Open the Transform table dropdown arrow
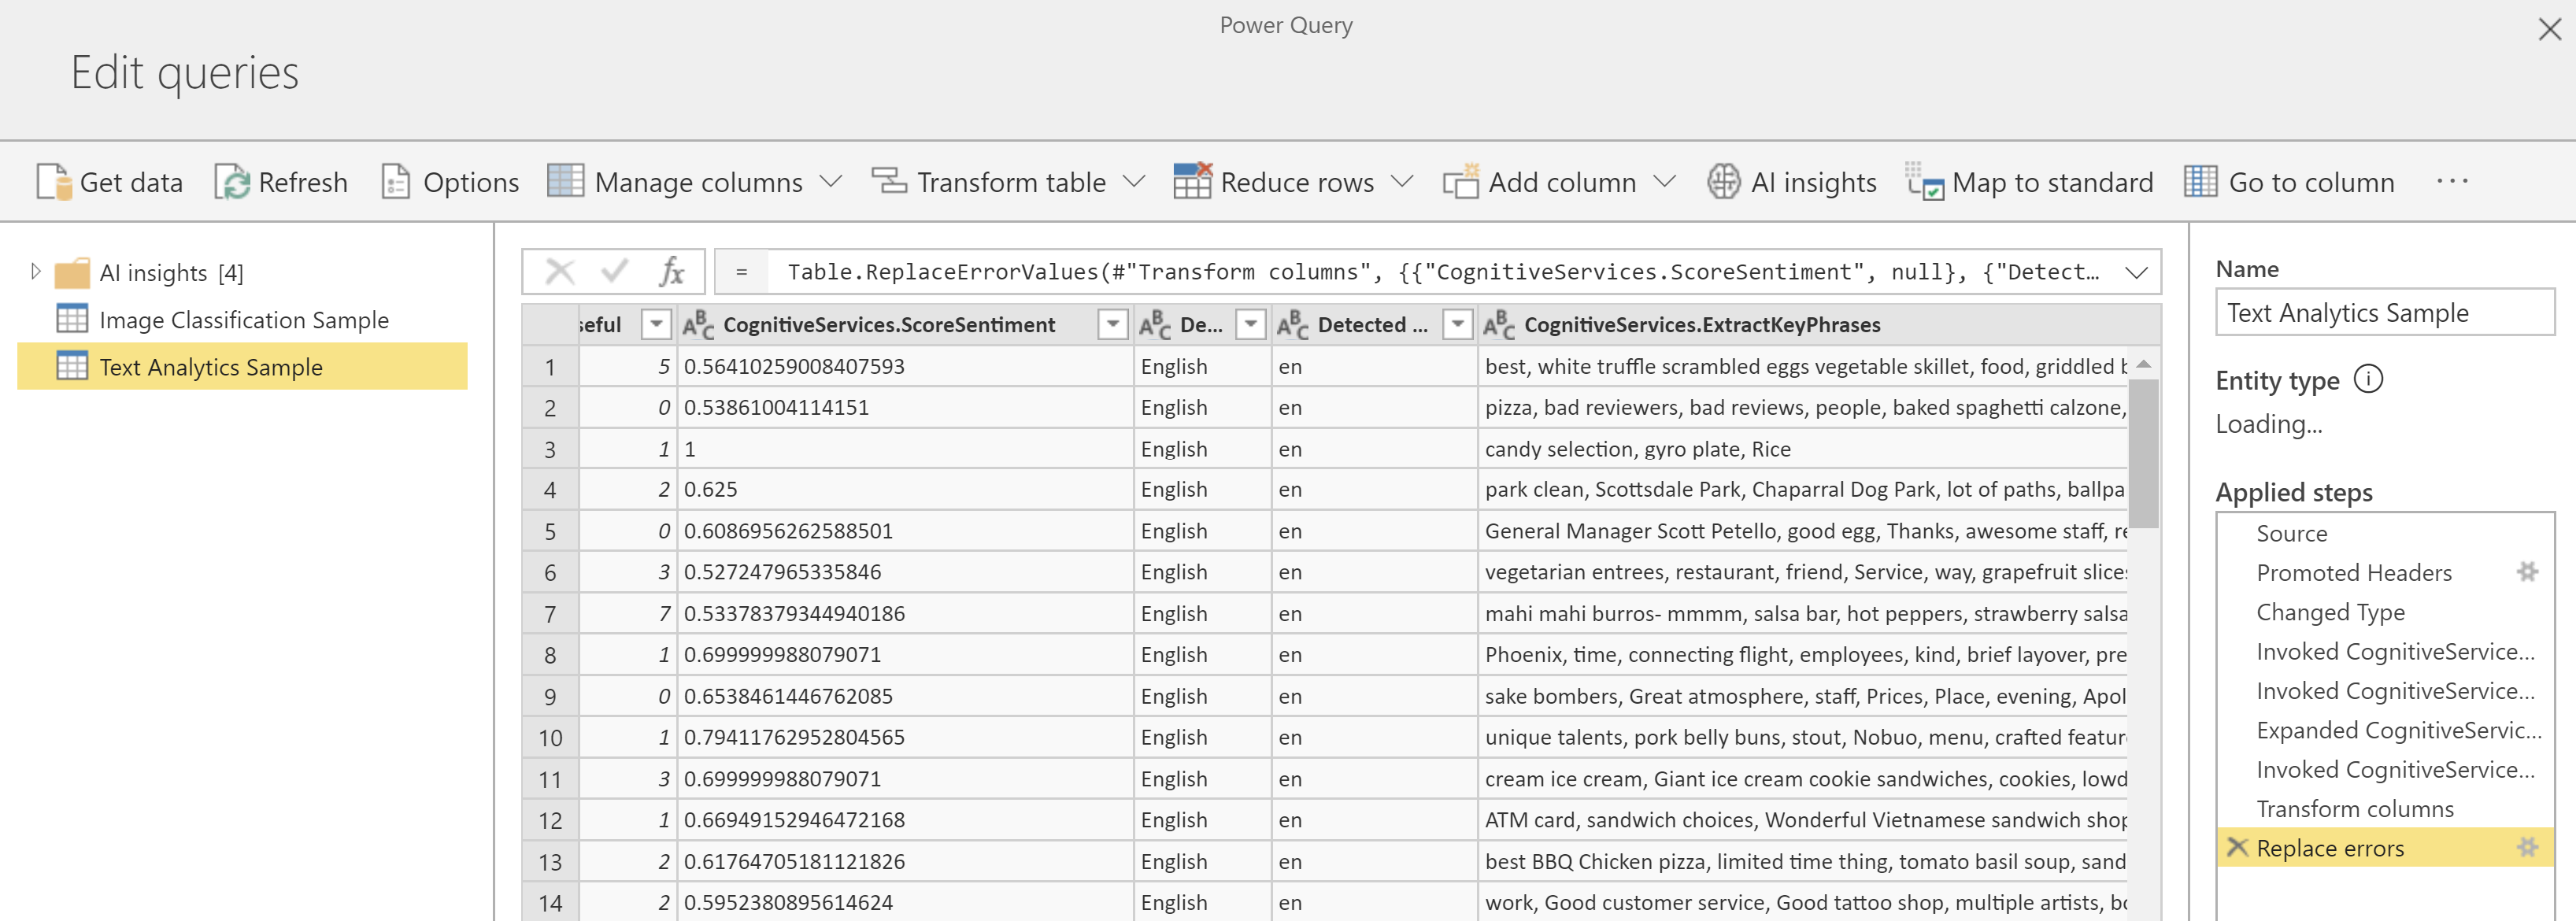 [x=1134, y=182]
